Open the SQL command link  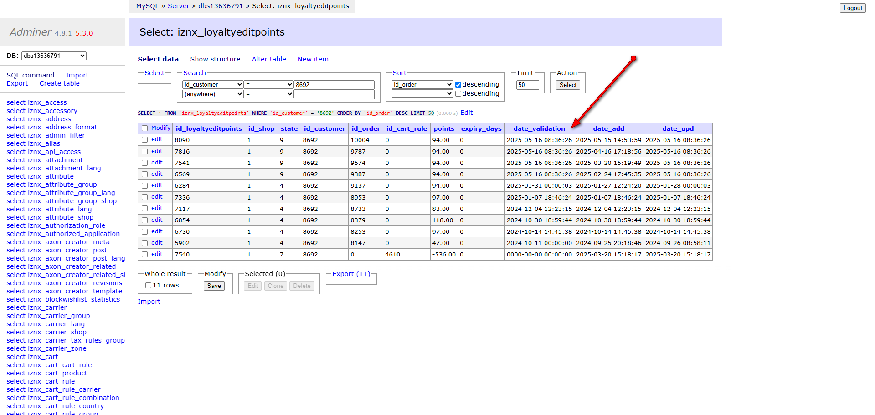[x=31, y=75]
